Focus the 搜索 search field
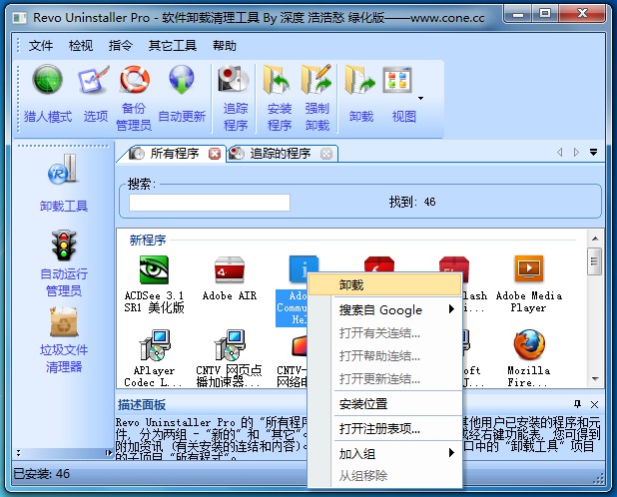Image resolution: width=617 pixels, height=497 pixels. pyautogui.click(x=210, y=203)
